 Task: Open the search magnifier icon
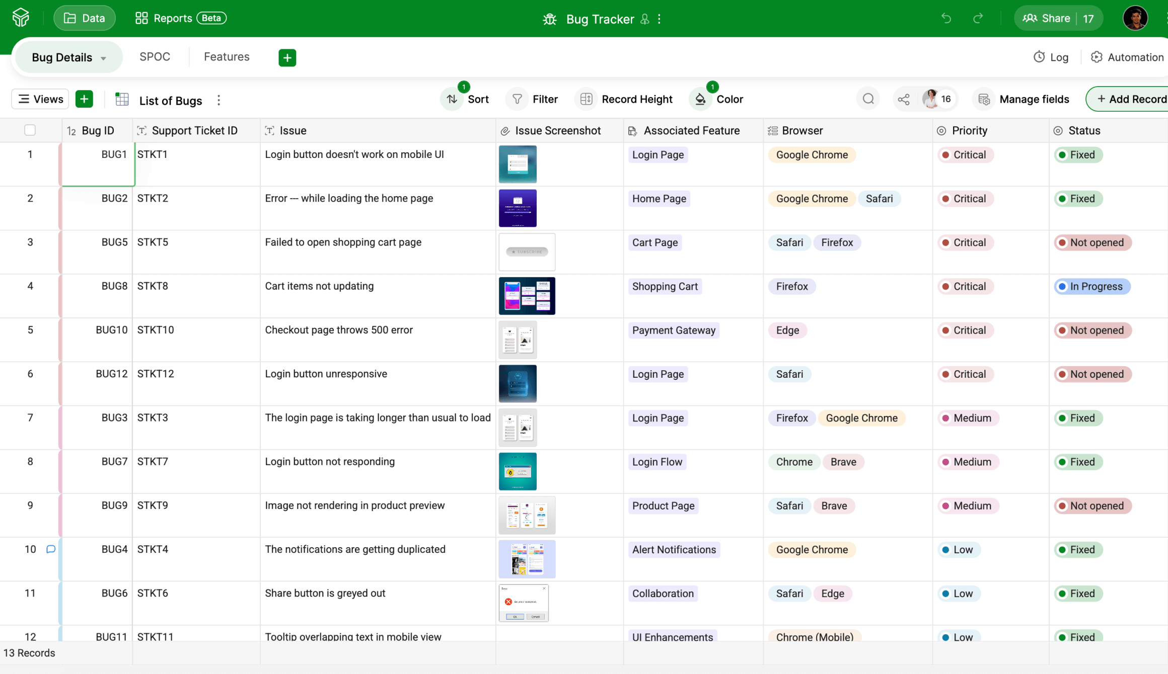868,99
